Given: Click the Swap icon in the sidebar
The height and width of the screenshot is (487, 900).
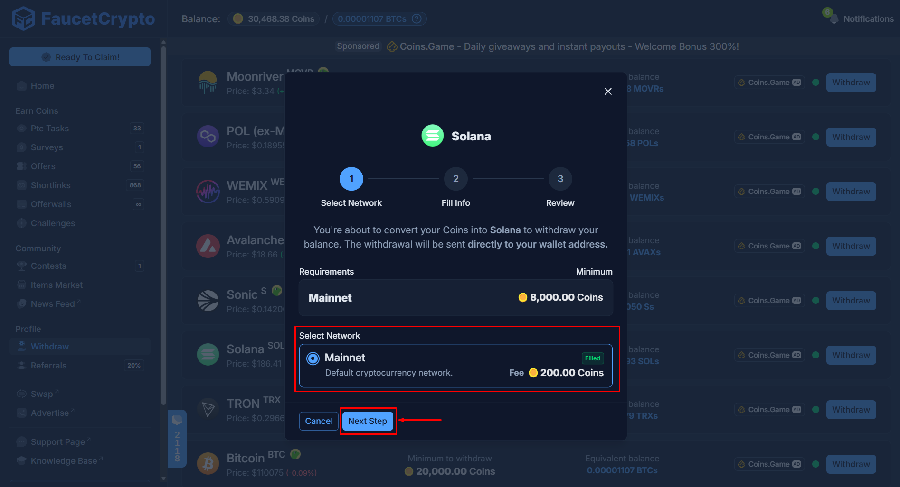Looking at the screenshot, I should click(x=21, y=394).
